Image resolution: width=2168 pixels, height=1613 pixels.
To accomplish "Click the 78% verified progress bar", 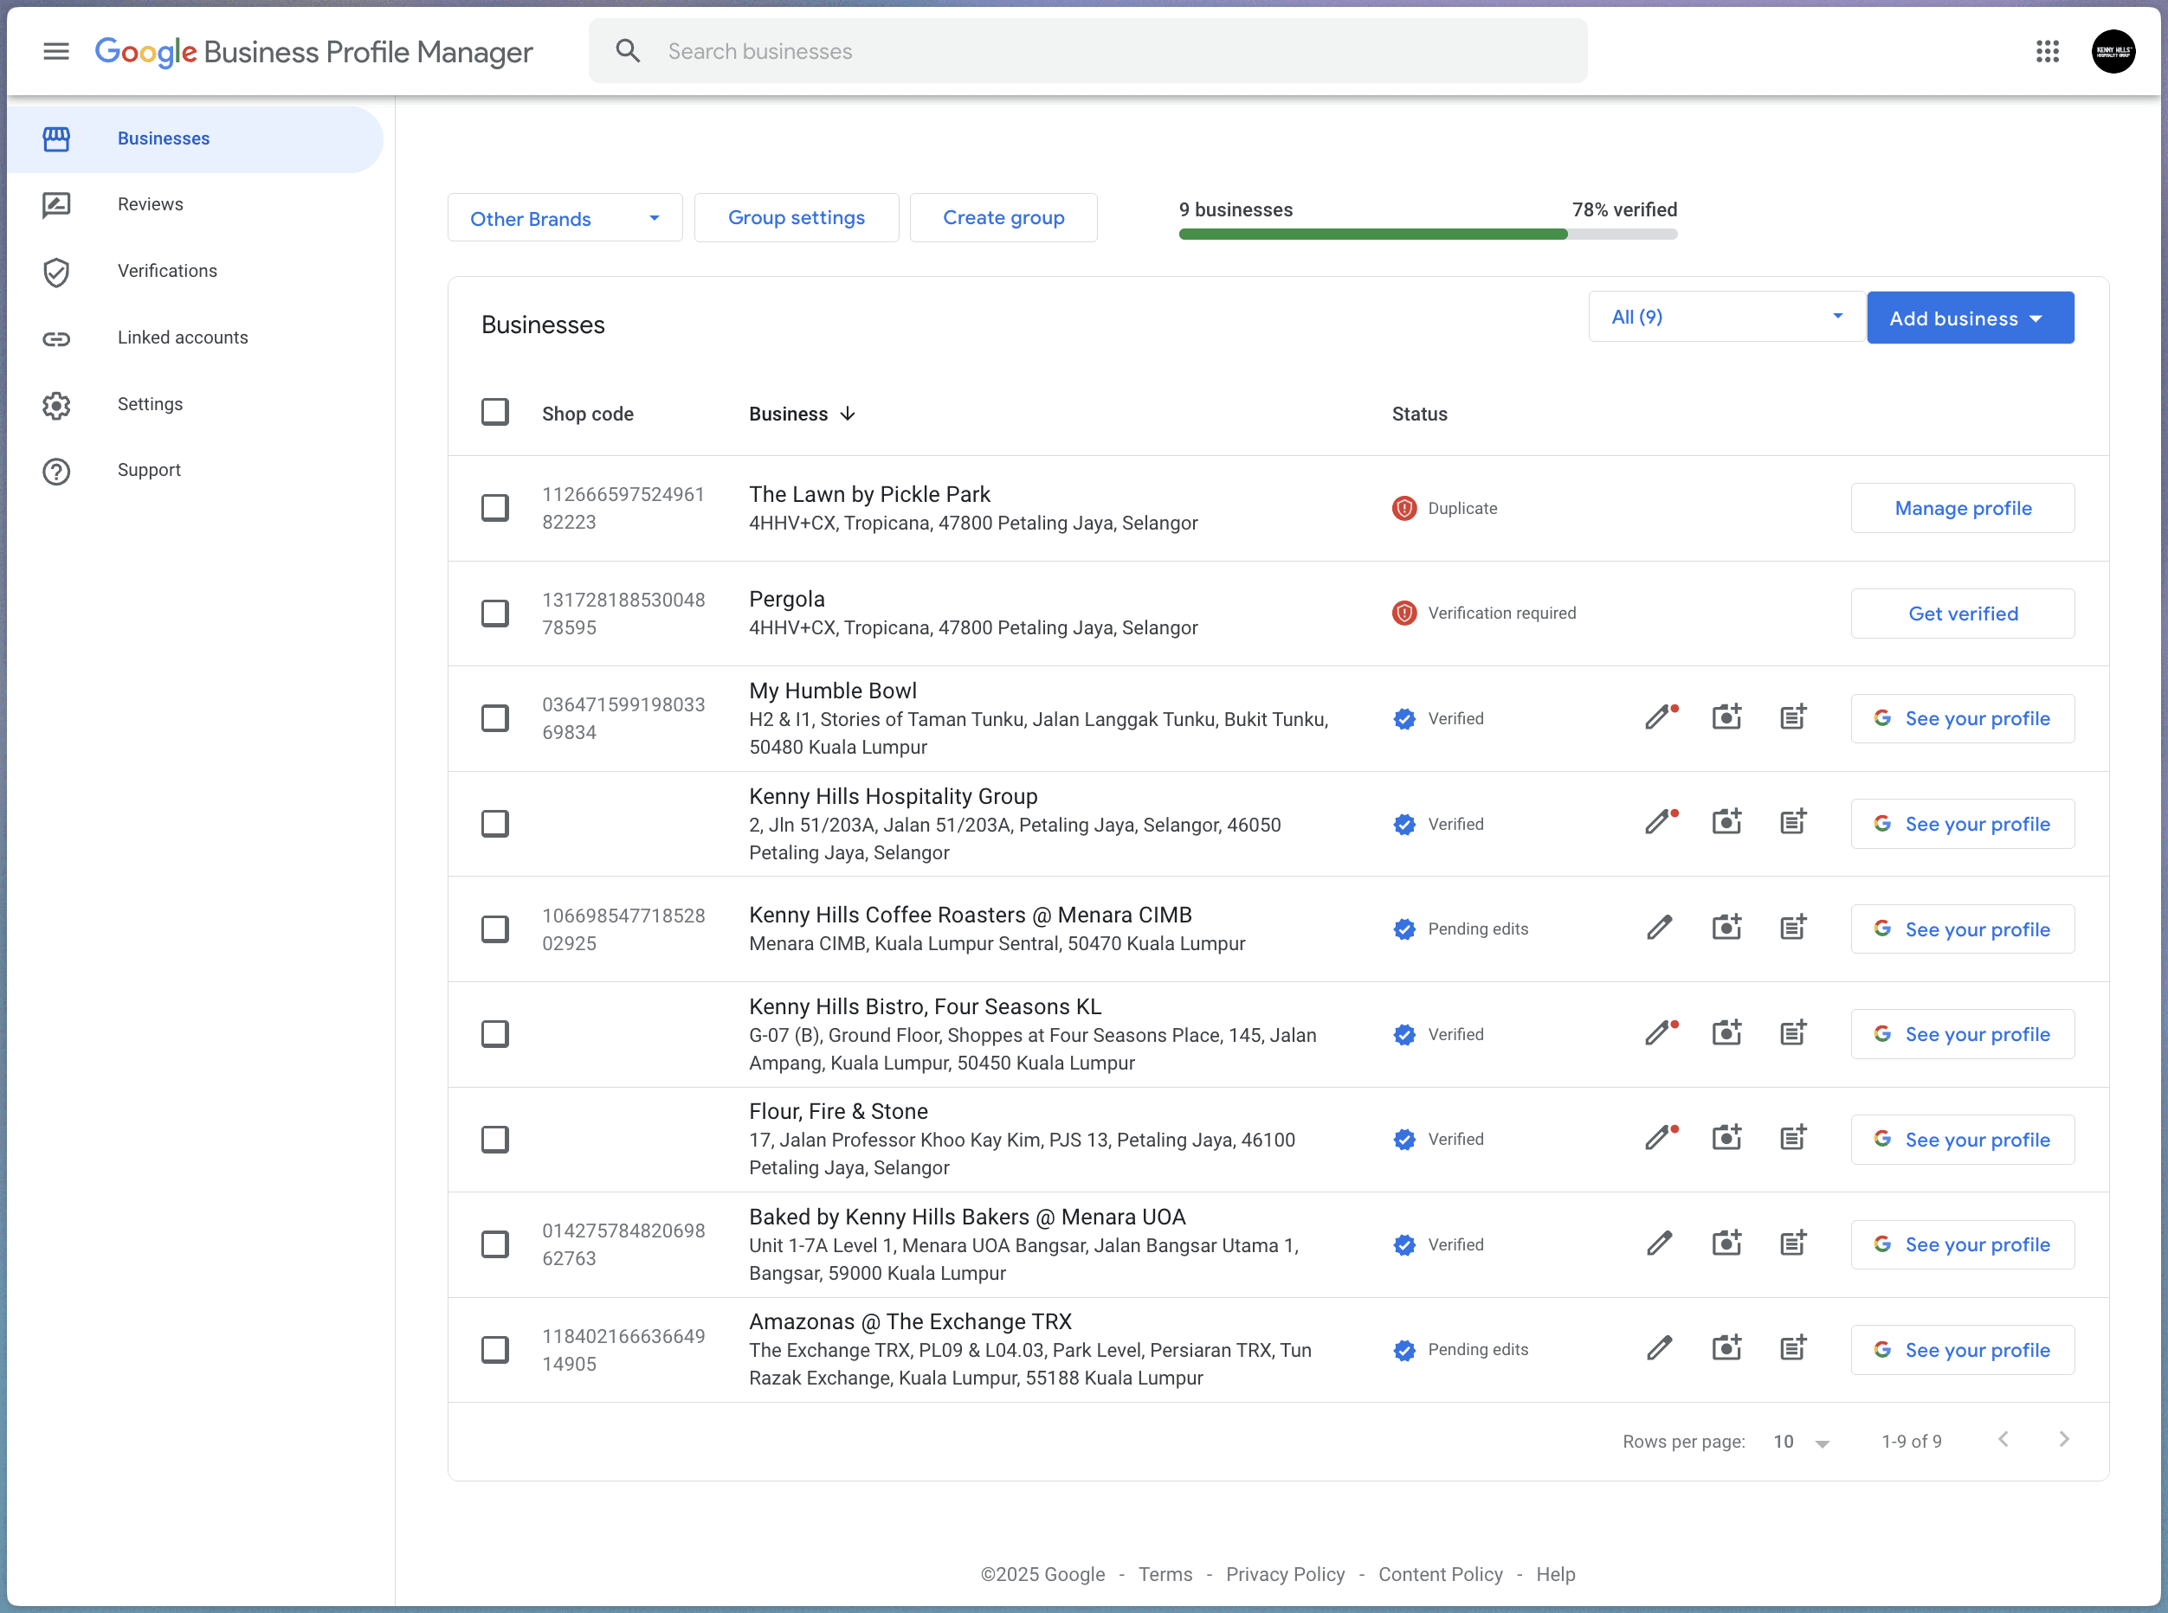I will point(1427,234).
